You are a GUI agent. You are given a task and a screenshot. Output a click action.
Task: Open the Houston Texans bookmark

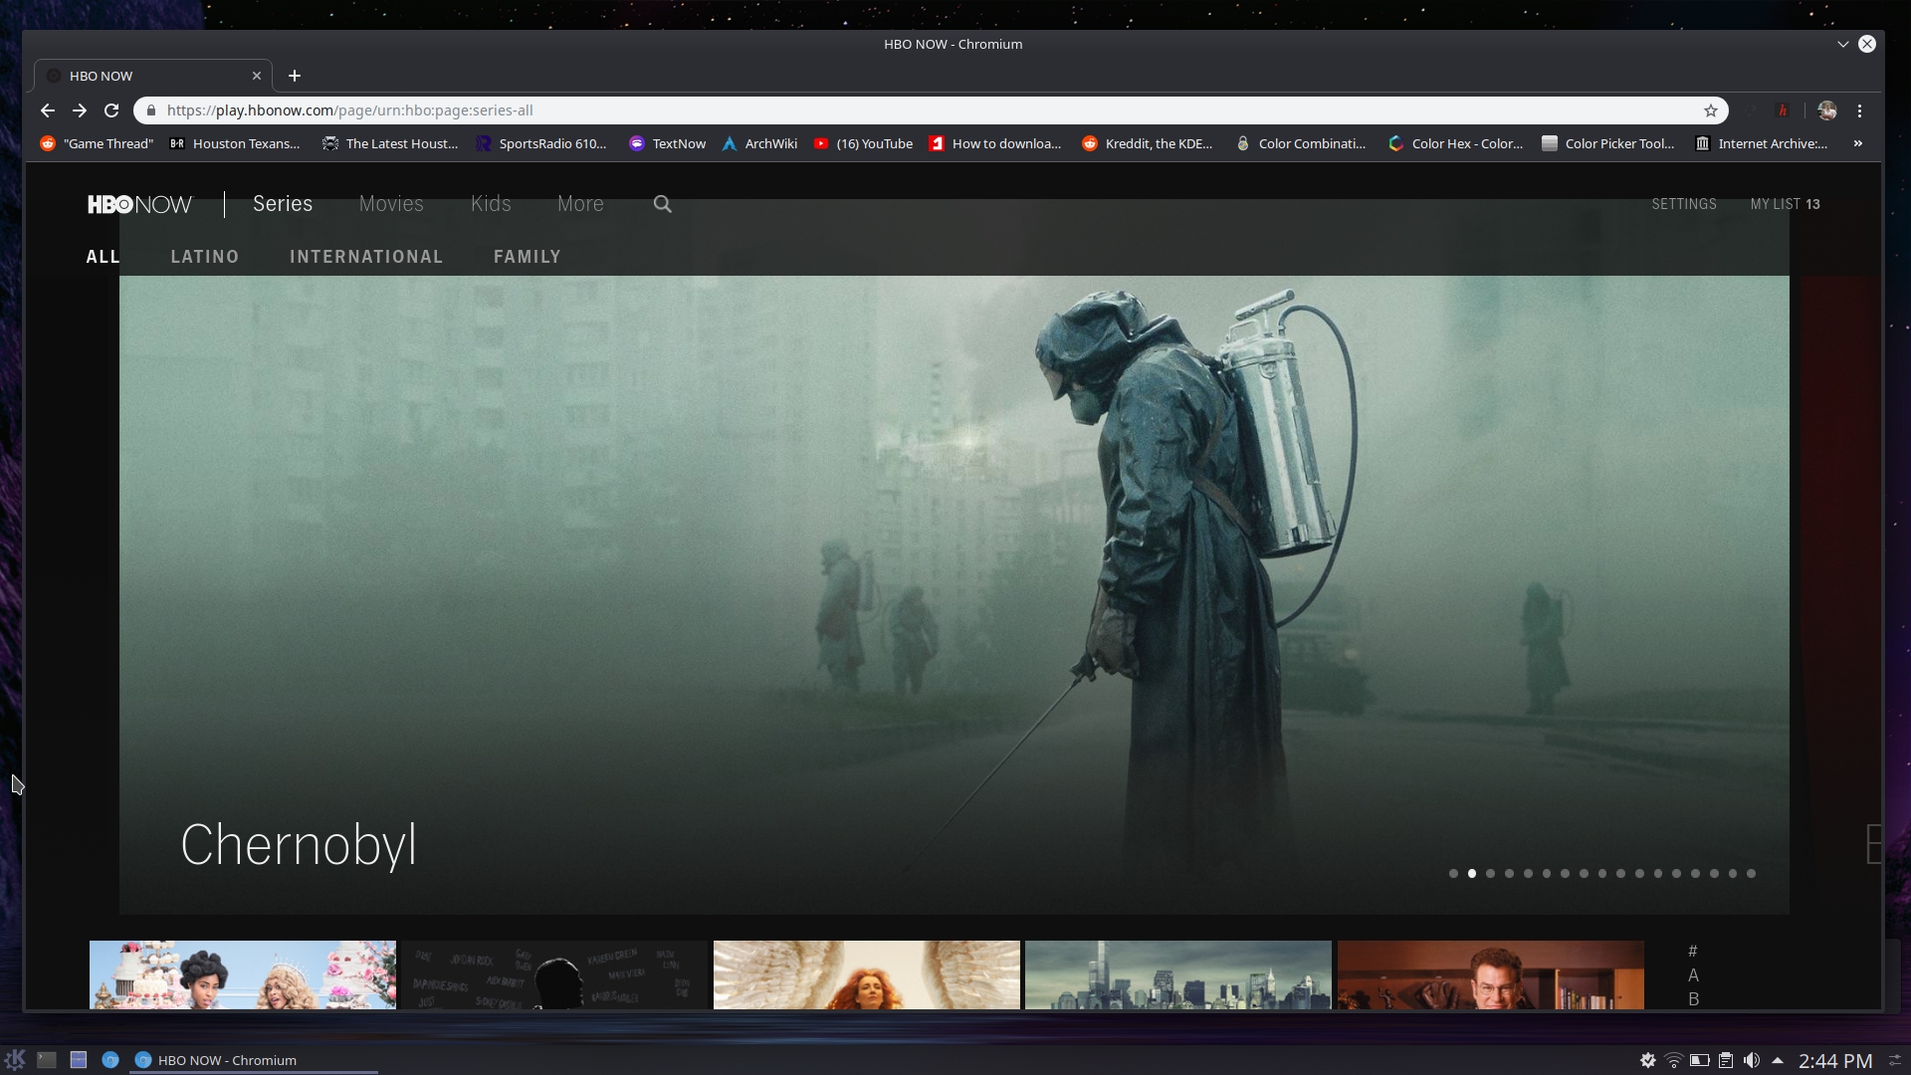[x=235, y=143]
